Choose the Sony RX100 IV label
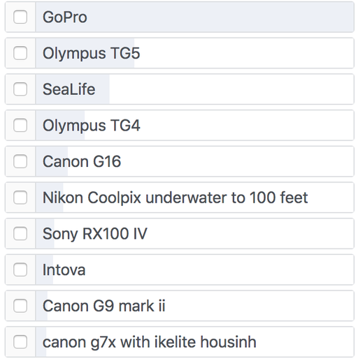Image resolution: width=358 pixels, height=361 pixels. pos(95,234)
